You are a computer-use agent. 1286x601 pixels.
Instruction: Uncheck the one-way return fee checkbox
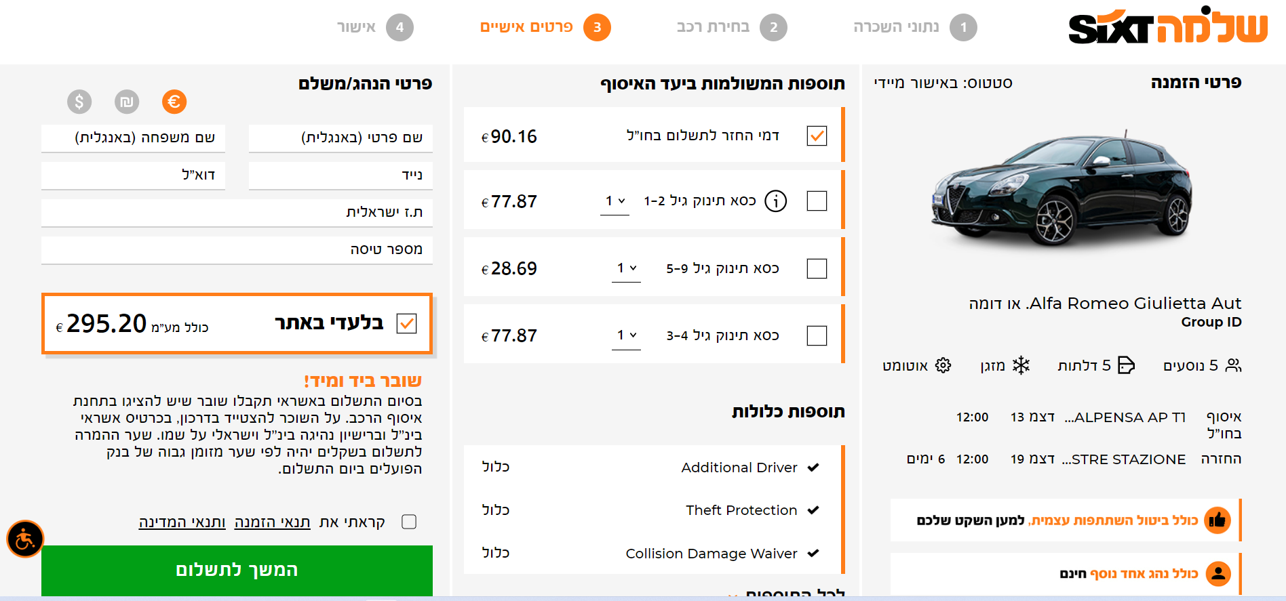coord(817,136)
